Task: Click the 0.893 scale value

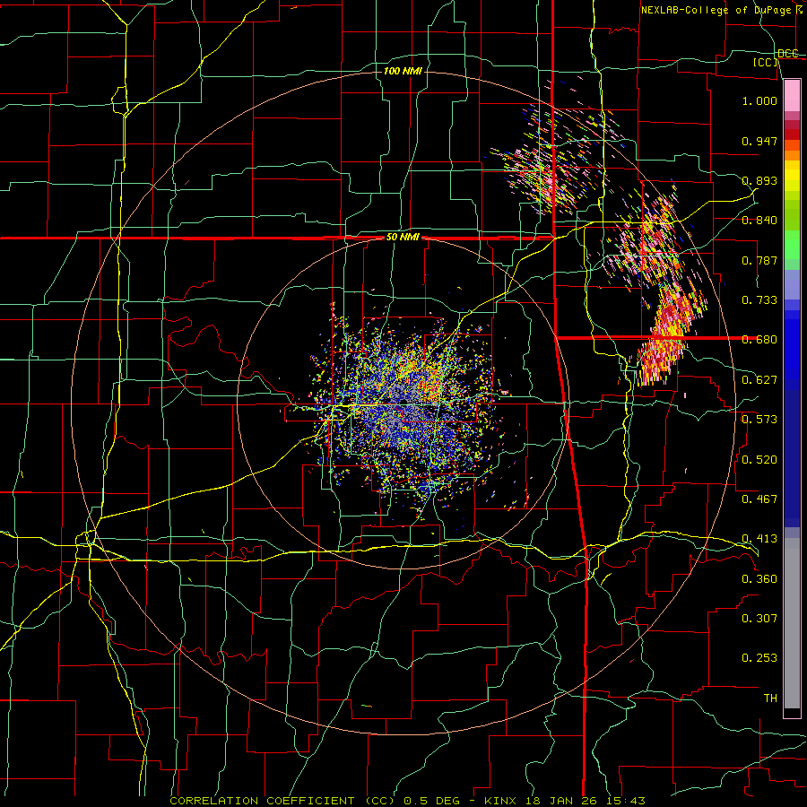Action: tap(759, 180)
